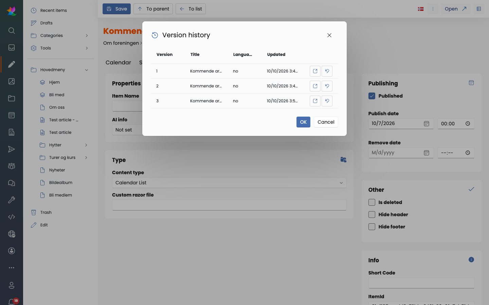The height and width of the screenshot is (305, 489).
Task: Collapse the Hovedmeny tree
Action: pos(87,70)
